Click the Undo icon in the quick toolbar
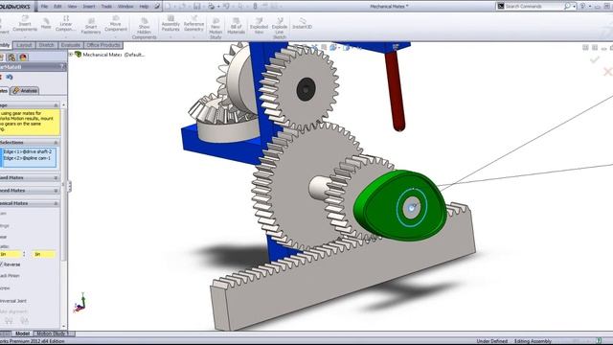 [226, 7]
